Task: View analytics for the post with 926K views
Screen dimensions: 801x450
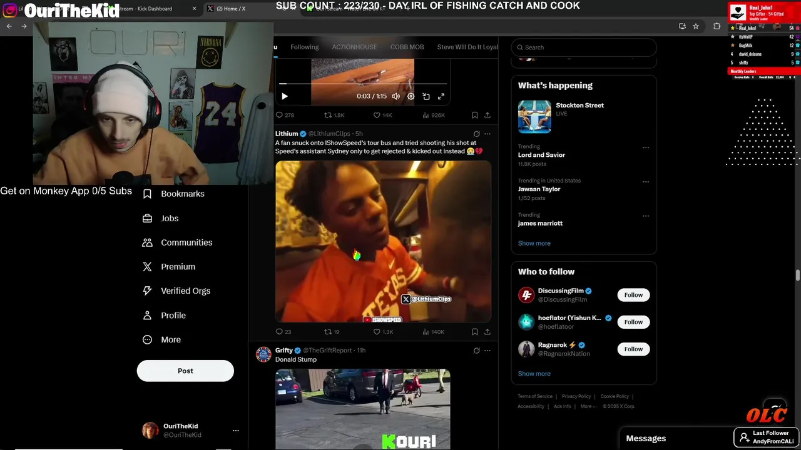Action: pyautogui.click(x=434, y=115)
